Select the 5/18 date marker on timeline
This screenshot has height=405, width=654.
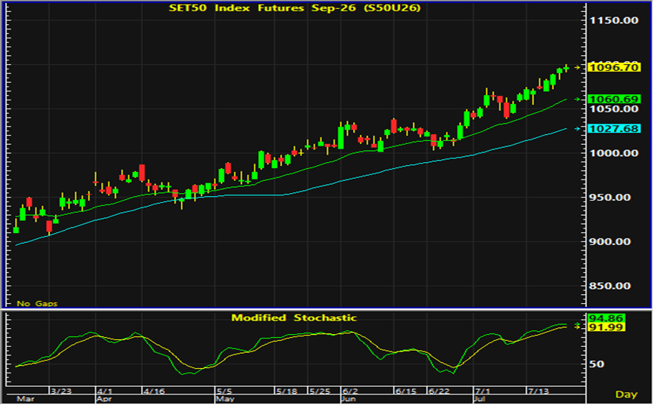coord(287,391)
